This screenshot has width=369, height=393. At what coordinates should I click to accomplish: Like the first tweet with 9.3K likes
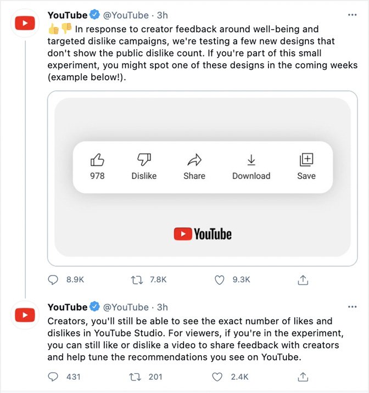pyautogui.click(x=220, y=280)
